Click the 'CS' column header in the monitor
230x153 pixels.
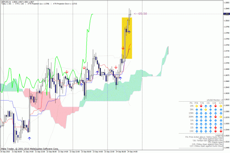click(x=208, y=103)
